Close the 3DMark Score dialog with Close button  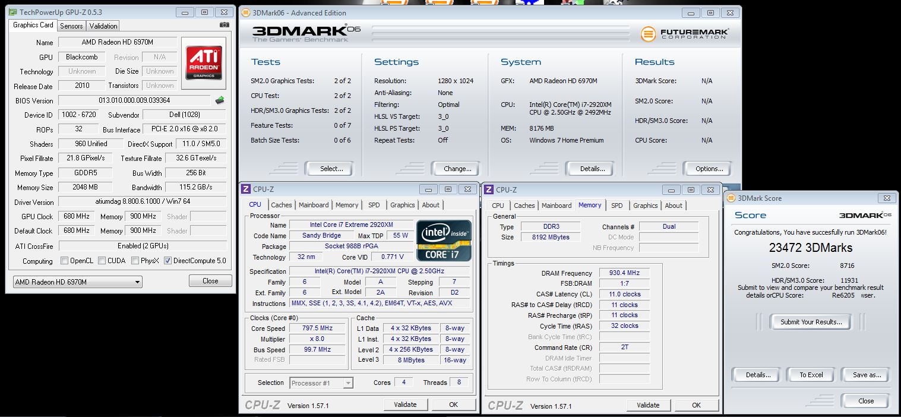(866, 401)
